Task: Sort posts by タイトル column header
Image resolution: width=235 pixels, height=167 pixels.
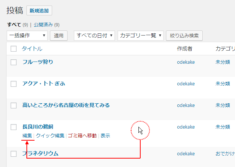Action: [32, 49]
